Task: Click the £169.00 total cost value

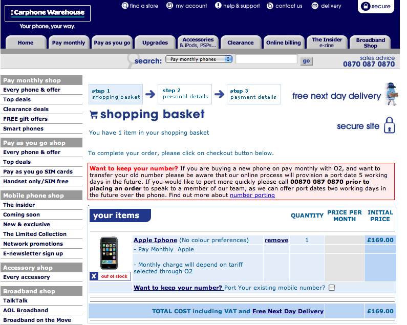Action: coord(380,311)
